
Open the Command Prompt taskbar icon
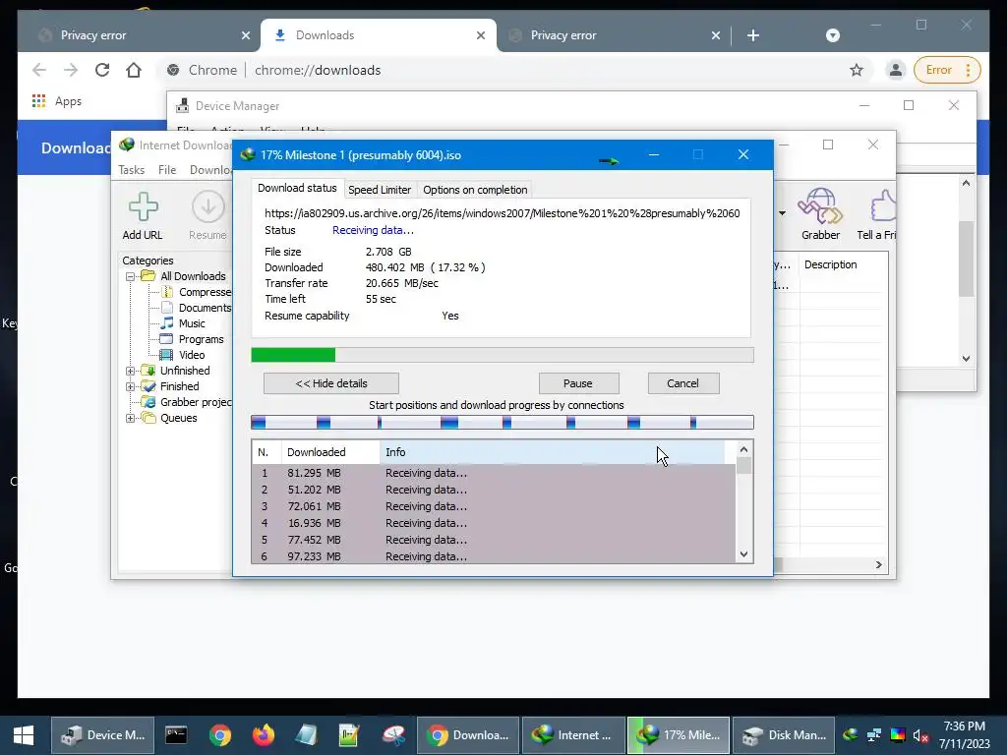(x=176, y=735)
